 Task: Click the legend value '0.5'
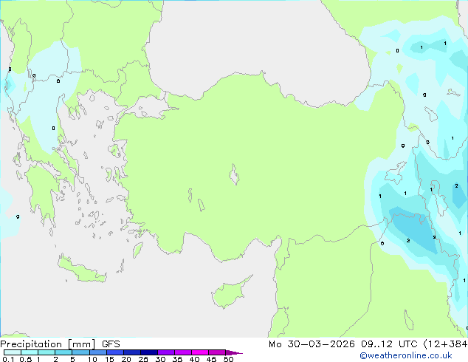point(25,359)
